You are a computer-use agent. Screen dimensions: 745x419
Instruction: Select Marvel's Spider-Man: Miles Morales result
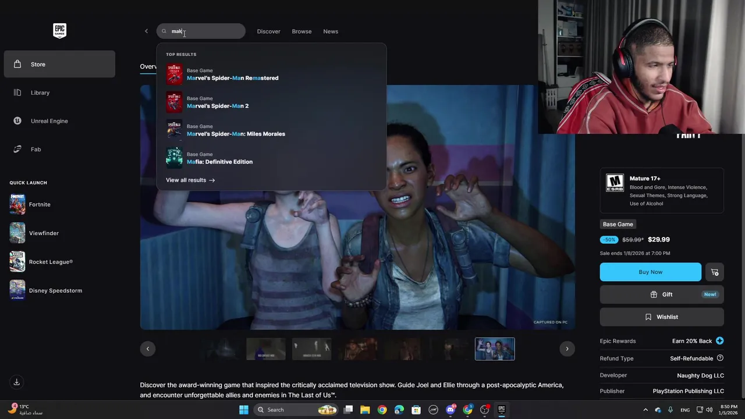[271, 130]
